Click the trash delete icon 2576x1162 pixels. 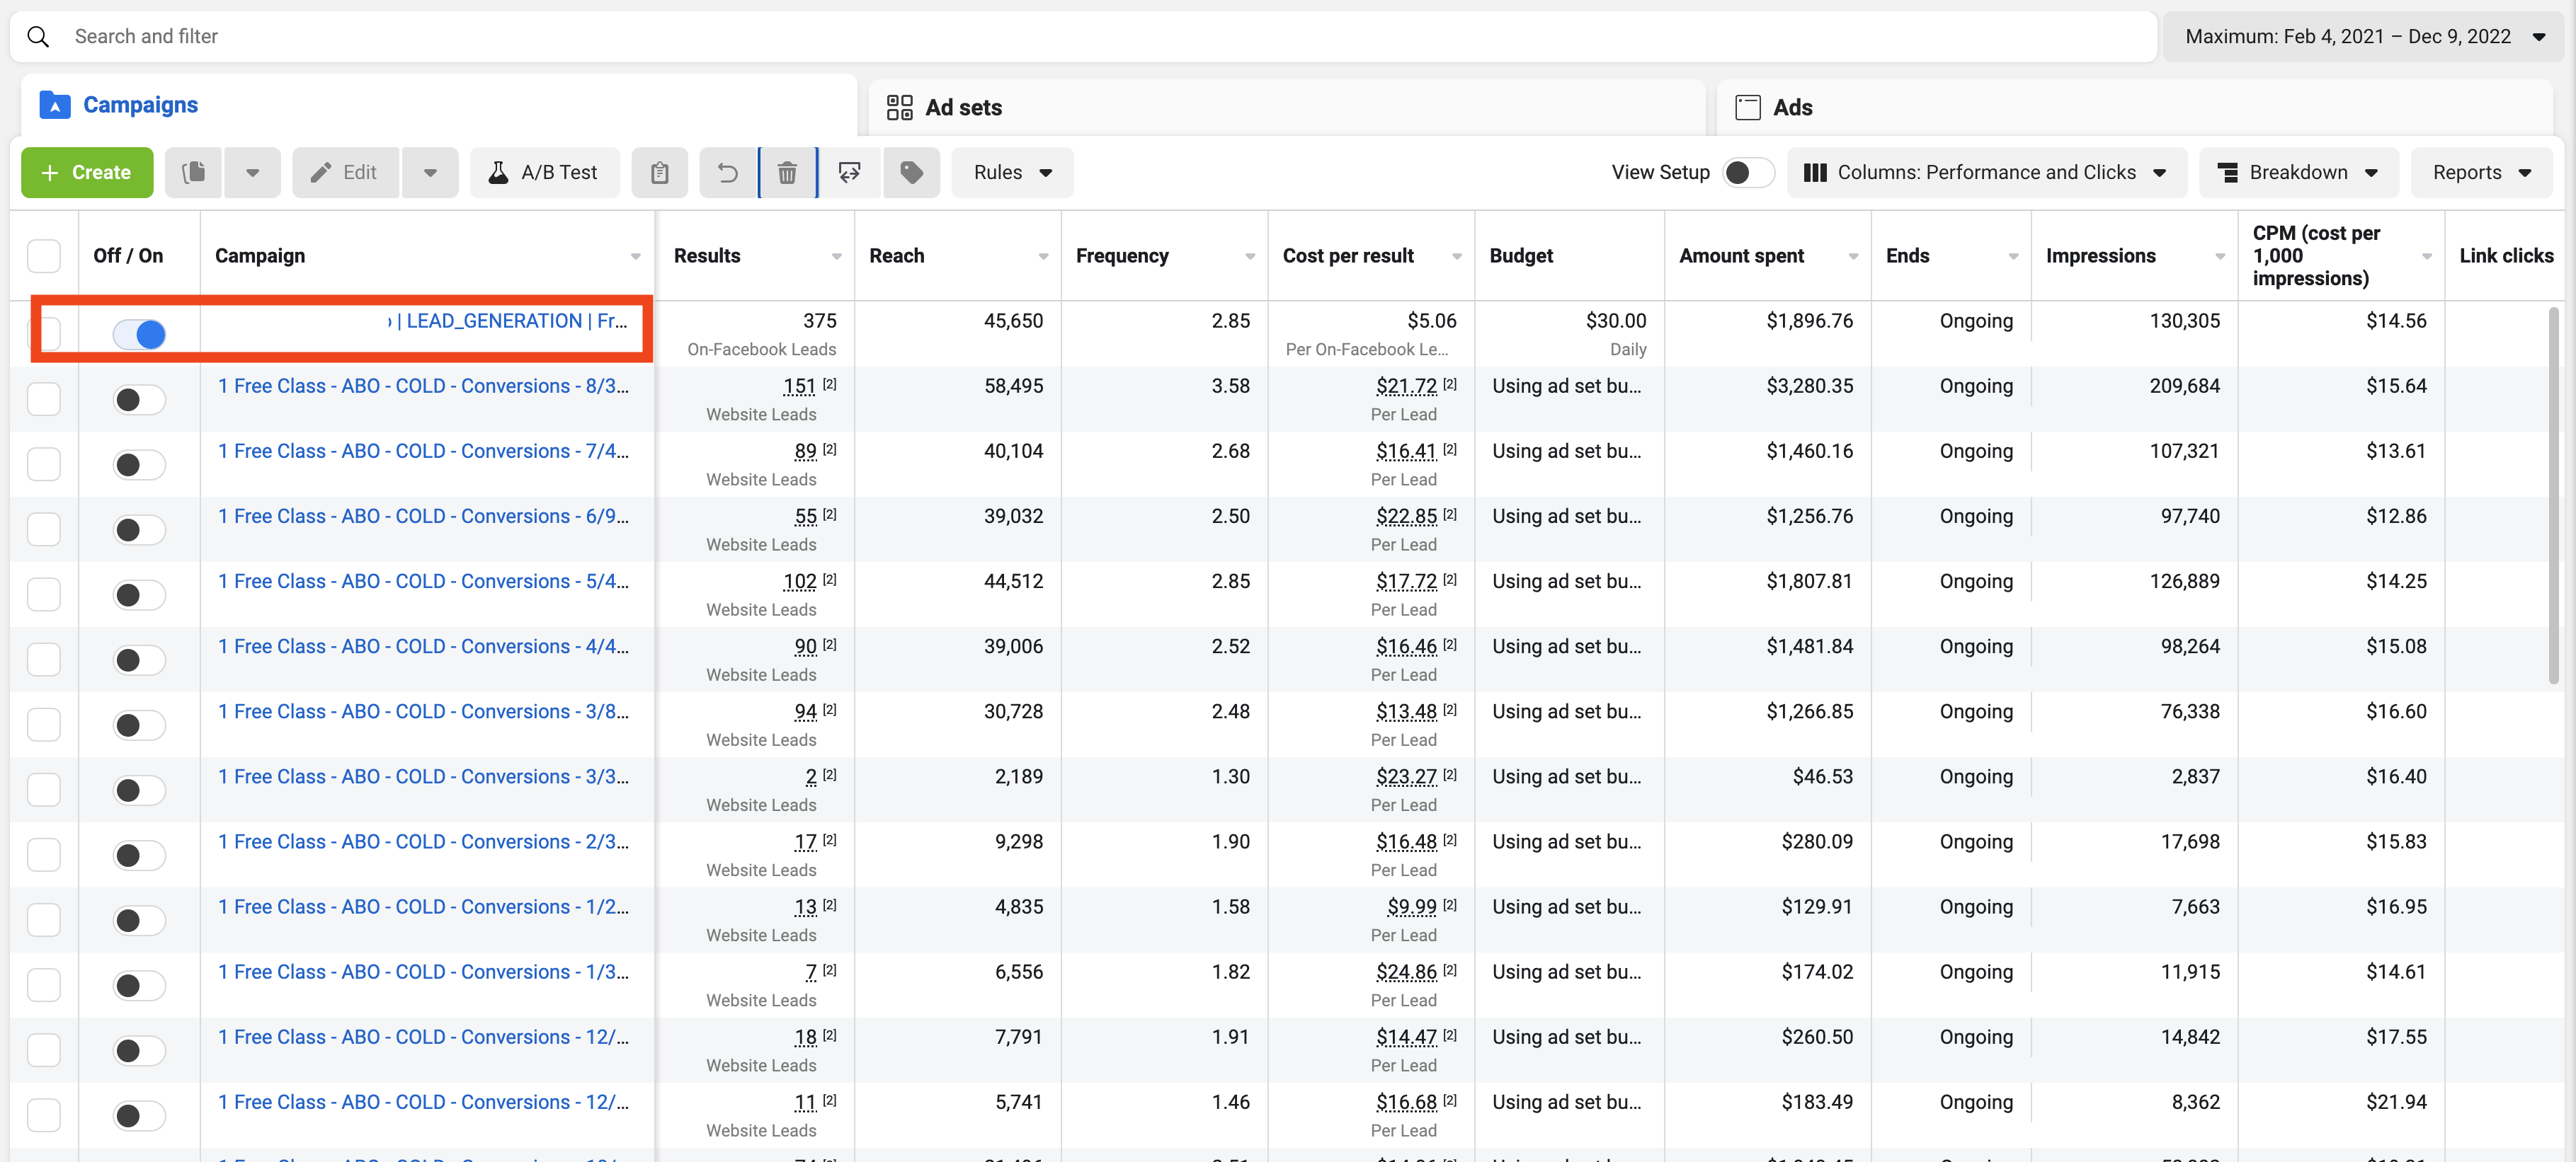pyautogui.click(x=788, y=173)
